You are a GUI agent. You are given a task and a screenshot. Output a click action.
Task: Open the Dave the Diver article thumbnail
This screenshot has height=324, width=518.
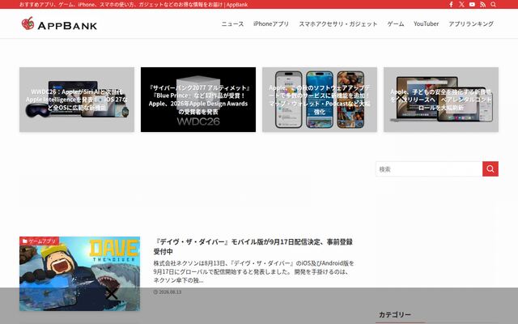coord(79,274)
